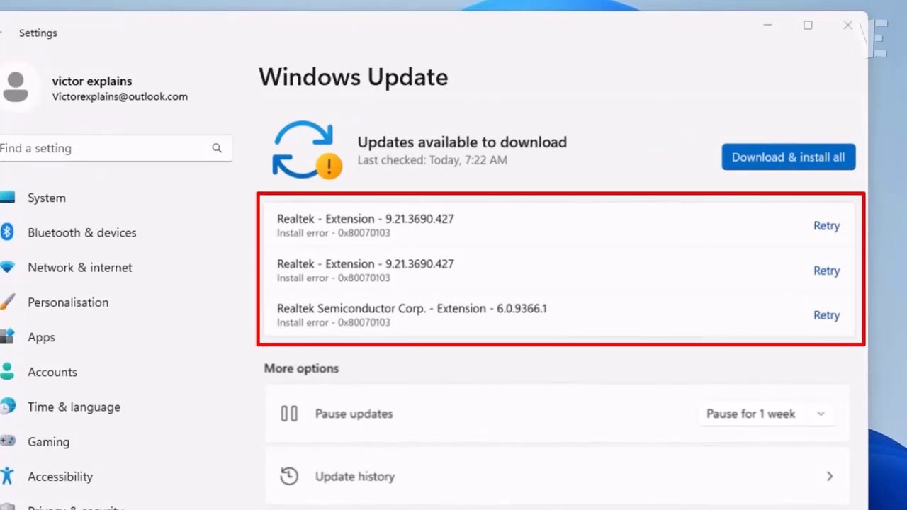Screen dimensions: 907x510
Task: Open Personalisation settings
Action: point(68,302)
